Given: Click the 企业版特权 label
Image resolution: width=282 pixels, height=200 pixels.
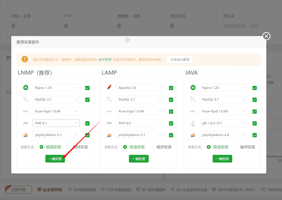Looking at the screenshot, I should pyautogui.click(x=52, y=190).
